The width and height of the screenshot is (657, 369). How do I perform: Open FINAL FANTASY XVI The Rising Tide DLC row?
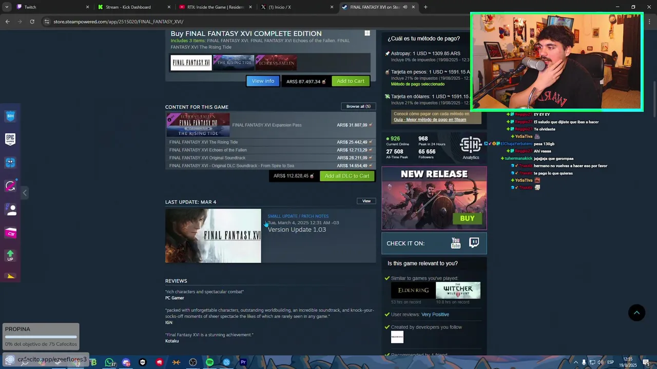pos(270,142)
